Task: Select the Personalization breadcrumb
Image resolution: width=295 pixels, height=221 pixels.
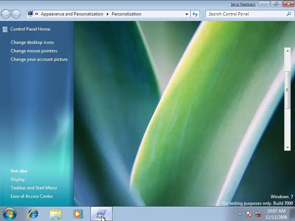Action: click(x=126, y=14)
